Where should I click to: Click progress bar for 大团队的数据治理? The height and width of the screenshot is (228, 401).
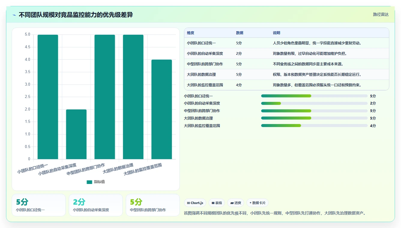point(314,118)
